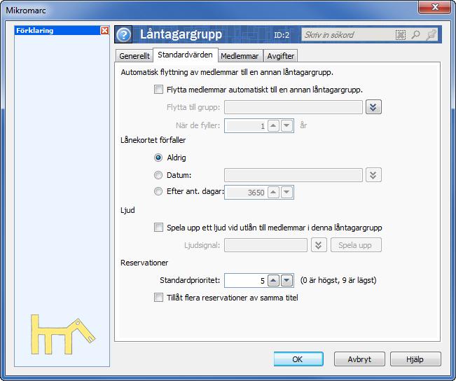Decrease the Standardprioritet value
The height and width of the screenshot is (381, 456).
(286, 280)
